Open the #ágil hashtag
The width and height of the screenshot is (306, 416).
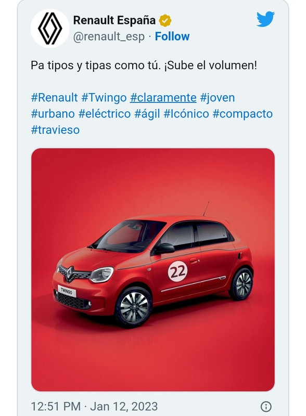pyautogui.click(x=147, y=114)
